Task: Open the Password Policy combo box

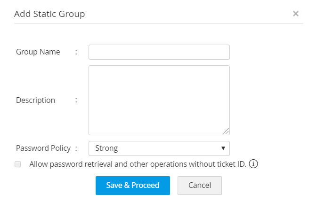Action: point(159,148)
